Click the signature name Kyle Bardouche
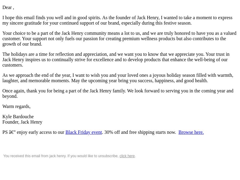The width and height of the screenshot is (240, 180). click(x=18, y=117)
